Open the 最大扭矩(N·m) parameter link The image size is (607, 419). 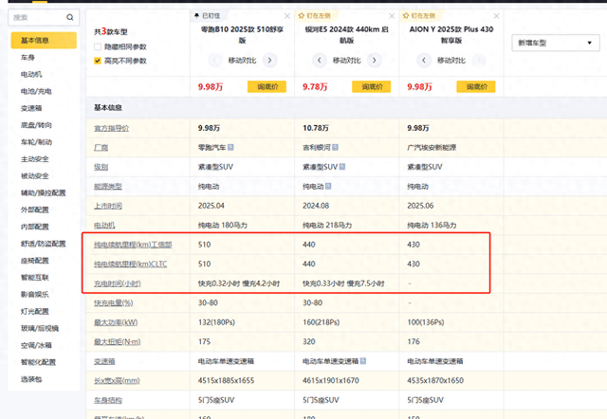click(x=118, y=341)
